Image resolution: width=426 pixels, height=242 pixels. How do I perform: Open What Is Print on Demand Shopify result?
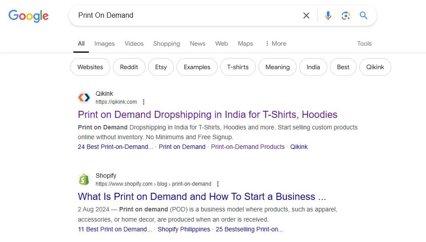pyautogui.click(x=202, y=196)
